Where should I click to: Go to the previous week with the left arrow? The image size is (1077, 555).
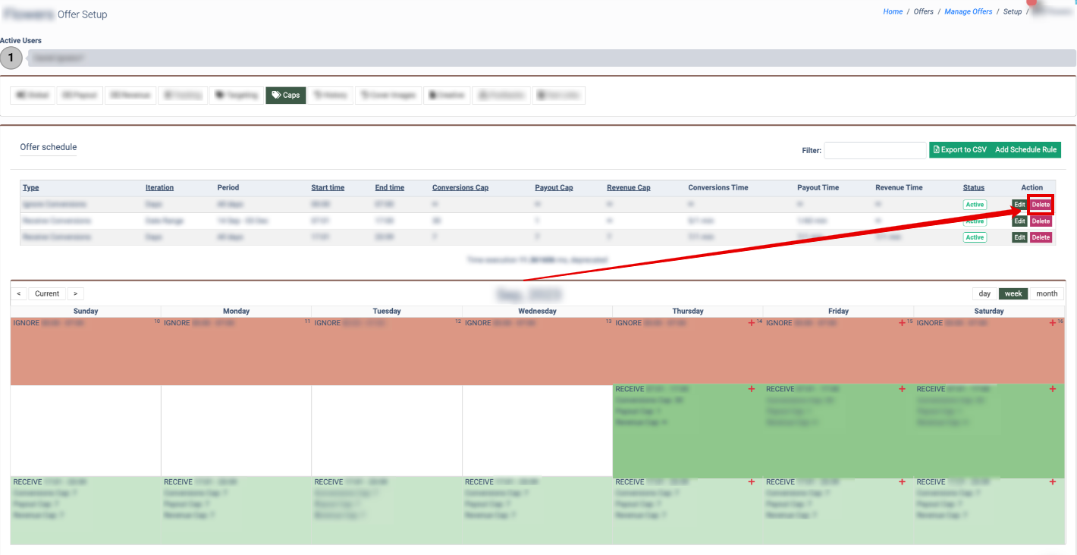coord(19,293)
